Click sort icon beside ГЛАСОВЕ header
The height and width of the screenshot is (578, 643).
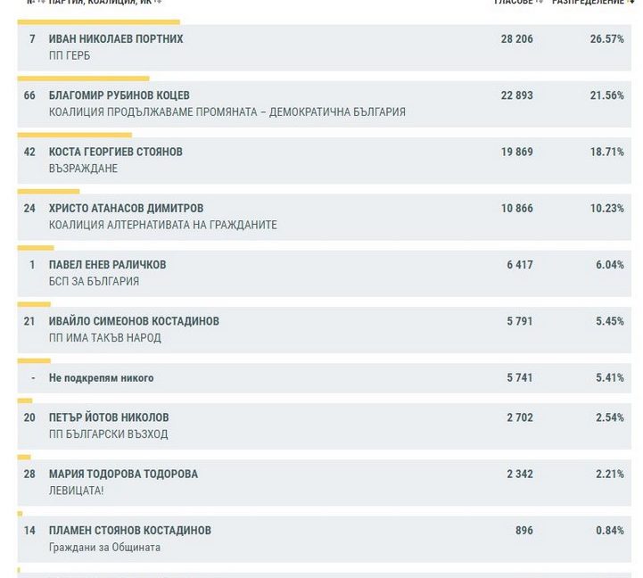[540, 3]
